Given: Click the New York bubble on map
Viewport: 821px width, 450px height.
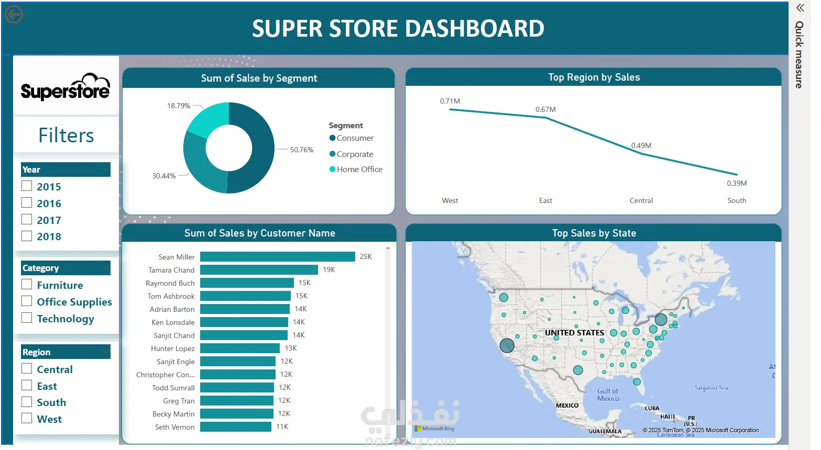Looking at the screenshot, I should click(661, 319).
